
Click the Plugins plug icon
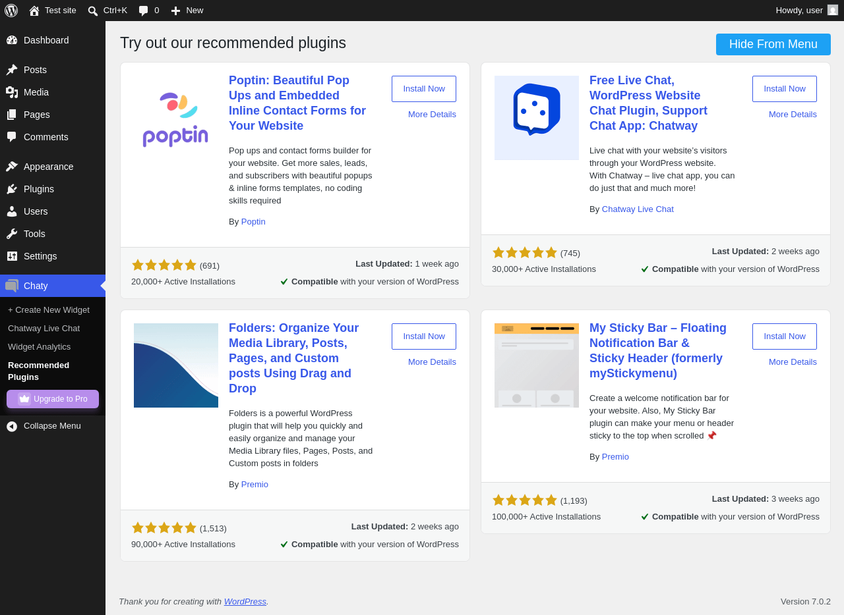[12, 189]
